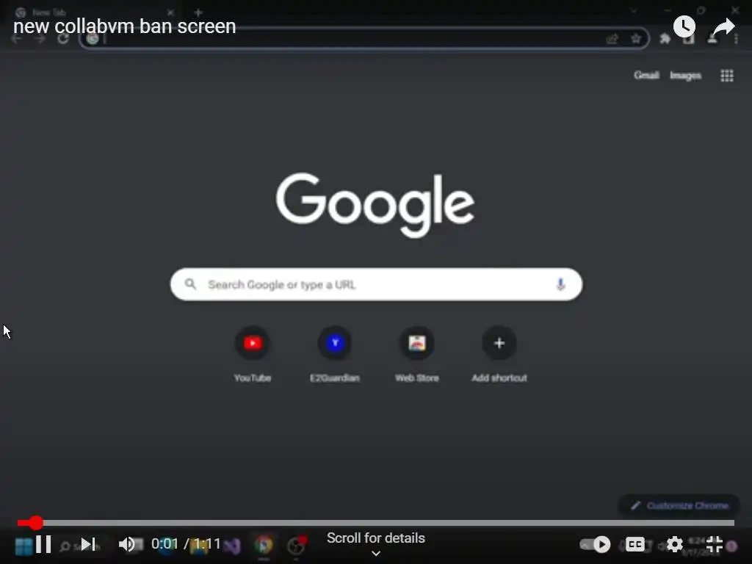Open the video title 'new collabvm ban screen'

pyautogui.click(x=125, y=26)
